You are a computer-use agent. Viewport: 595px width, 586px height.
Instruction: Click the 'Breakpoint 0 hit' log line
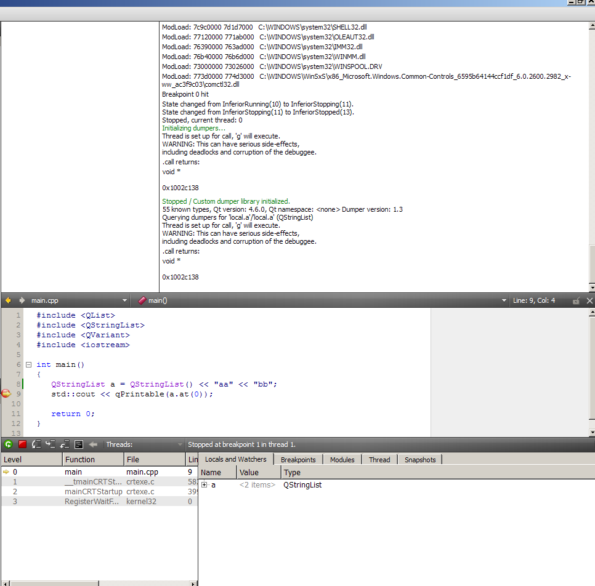click(x=185, y=94)
